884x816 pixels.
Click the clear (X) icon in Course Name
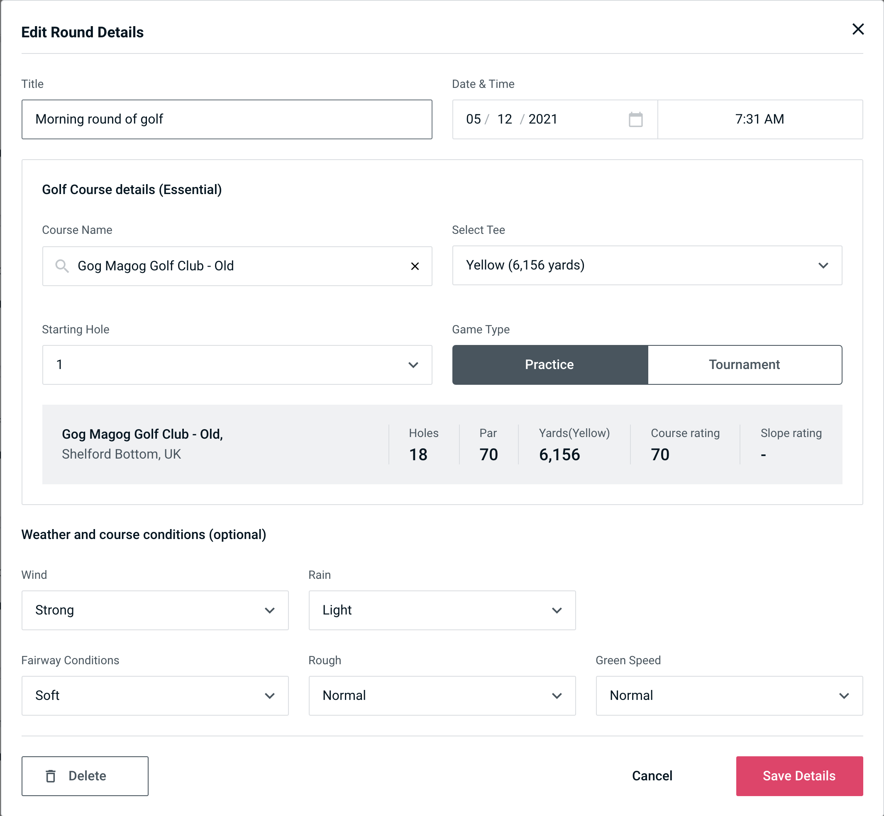415,265
